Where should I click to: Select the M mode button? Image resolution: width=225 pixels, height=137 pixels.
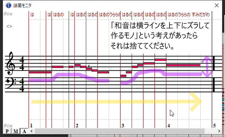pyautogui.click(x=16, y=131)
